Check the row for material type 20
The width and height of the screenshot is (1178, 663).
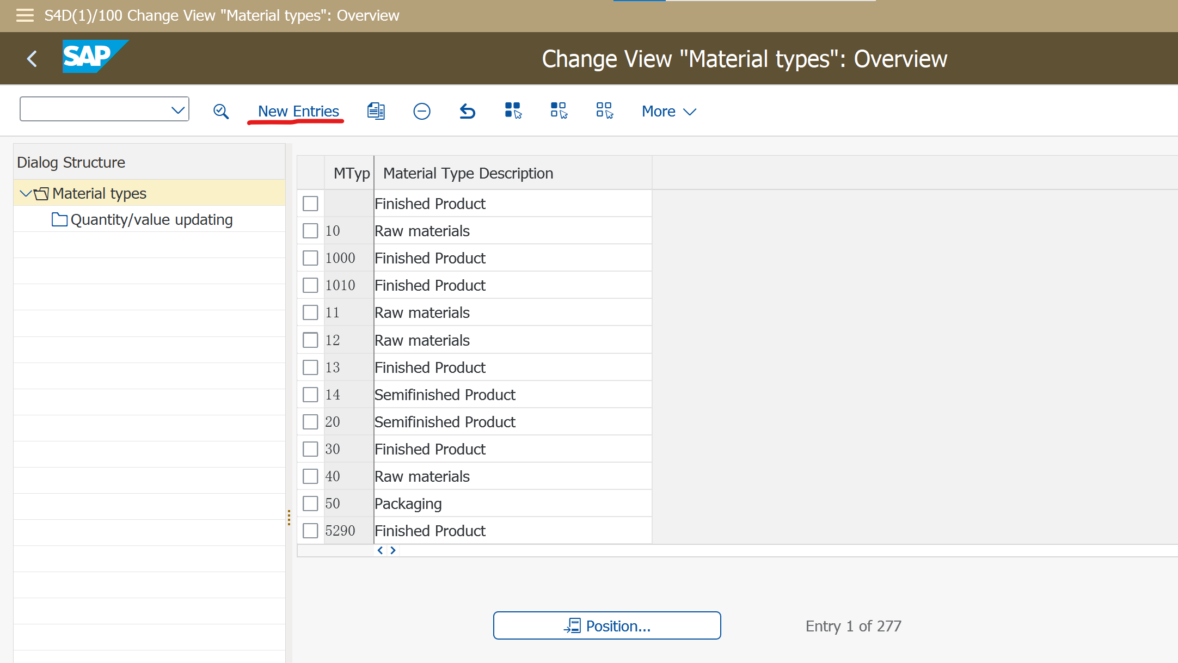310,422
